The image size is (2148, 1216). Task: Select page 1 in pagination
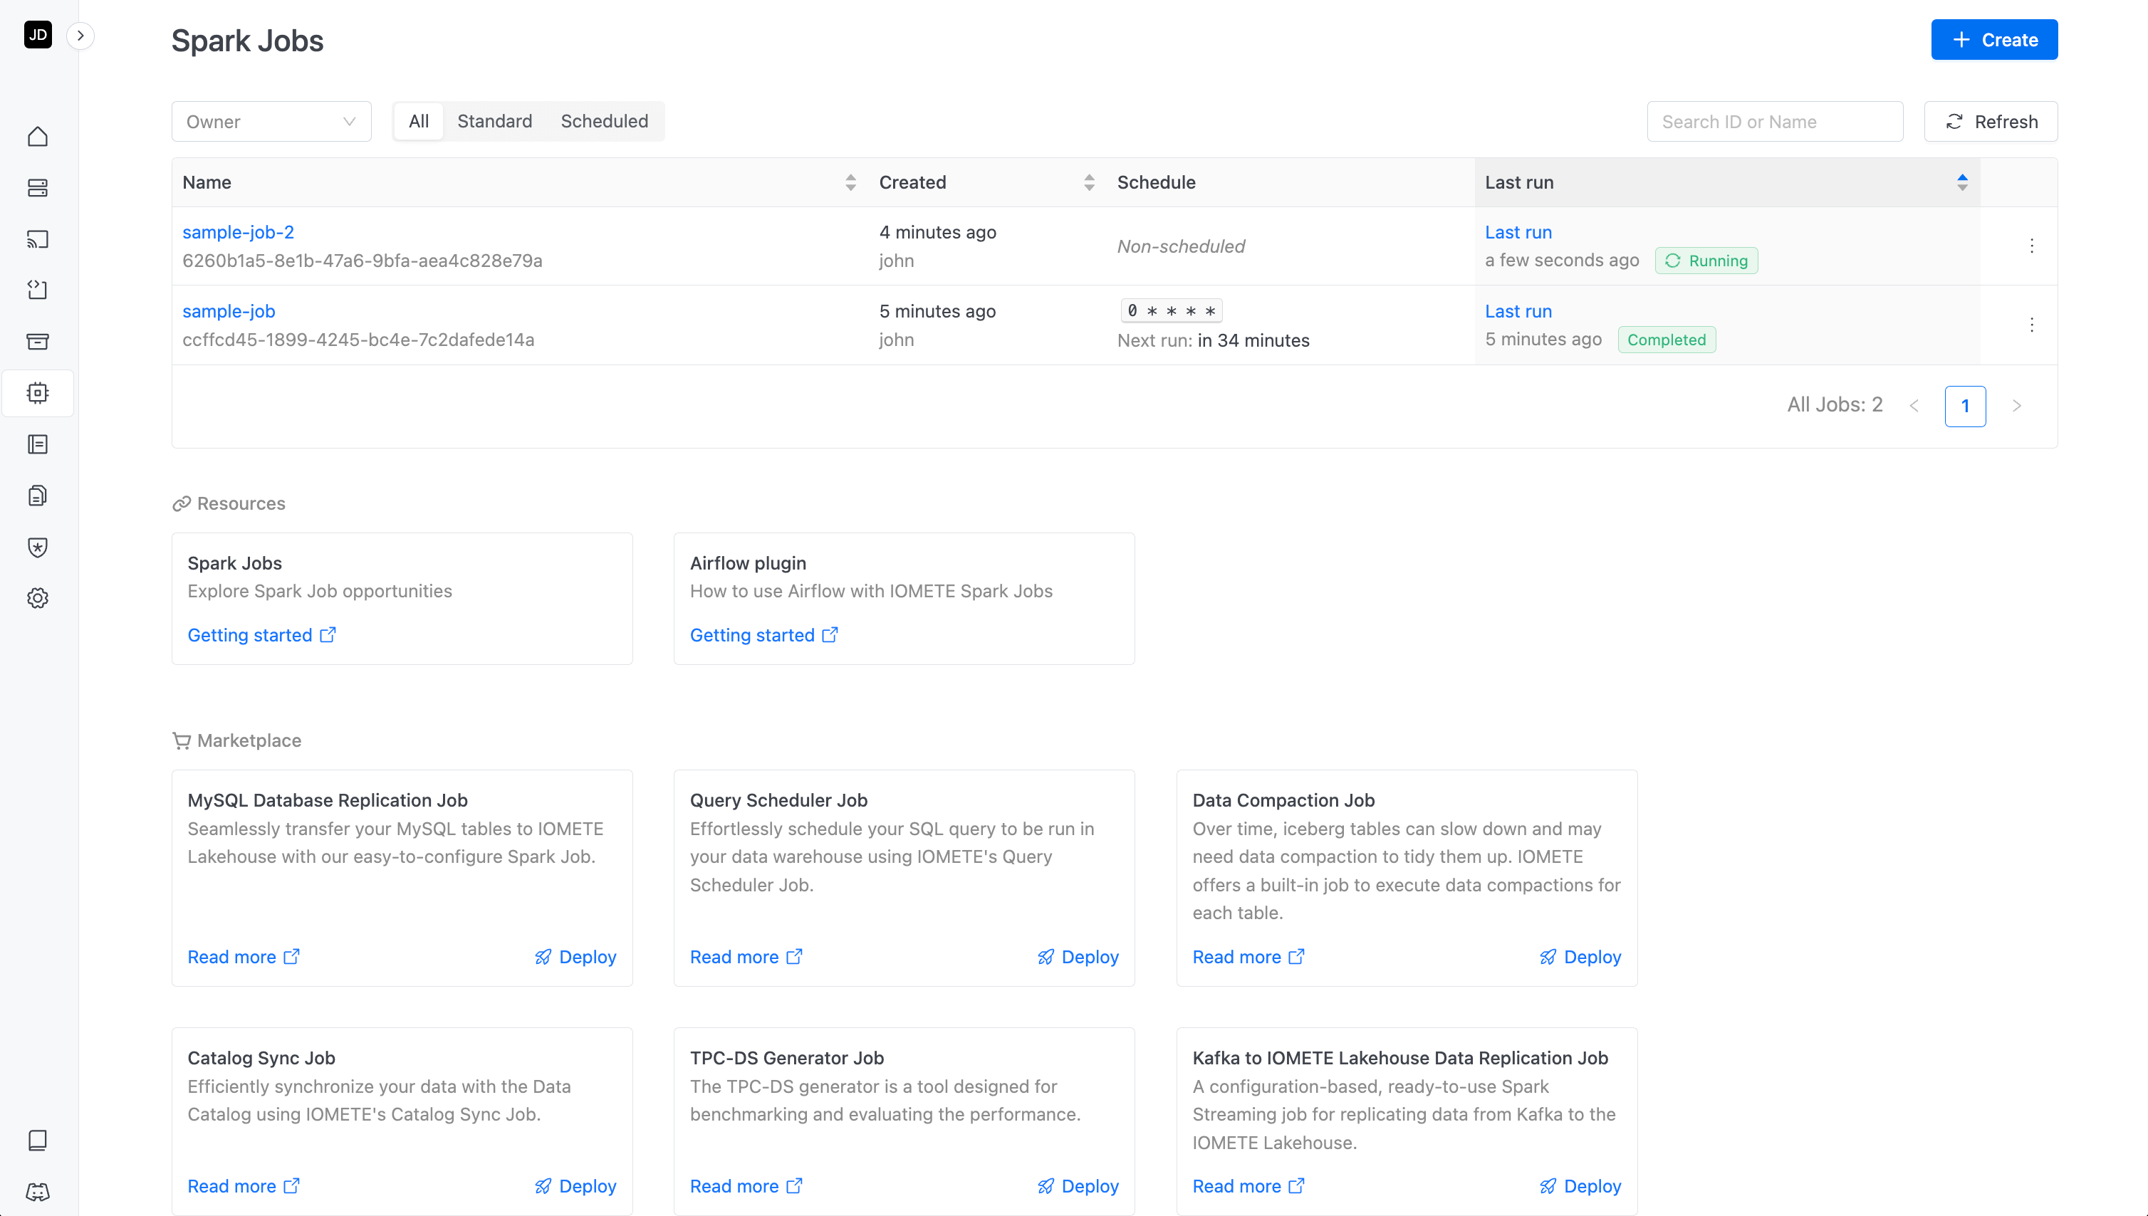coord(1965,406)
